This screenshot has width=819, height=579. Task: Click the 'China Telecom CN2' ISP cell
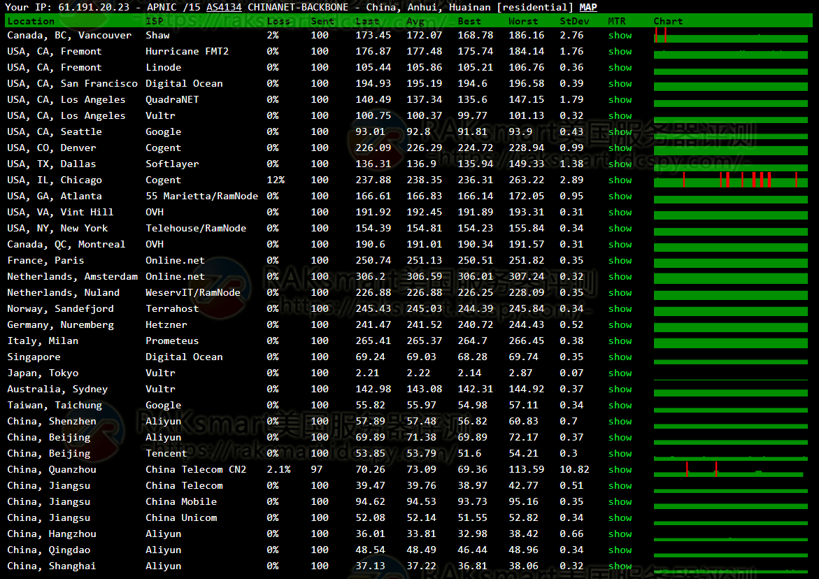coord(196,470)
